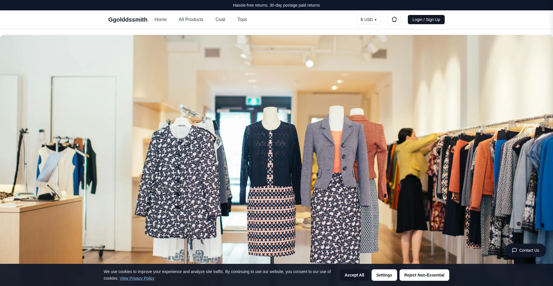Image resolution: width=553 pixels, height=286 pixels.
Task: Go to the Home menu item
Action: (x=160, y=20)
